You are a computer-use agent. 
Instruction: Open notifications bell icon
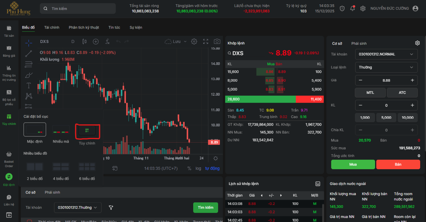tap(352, 9)
